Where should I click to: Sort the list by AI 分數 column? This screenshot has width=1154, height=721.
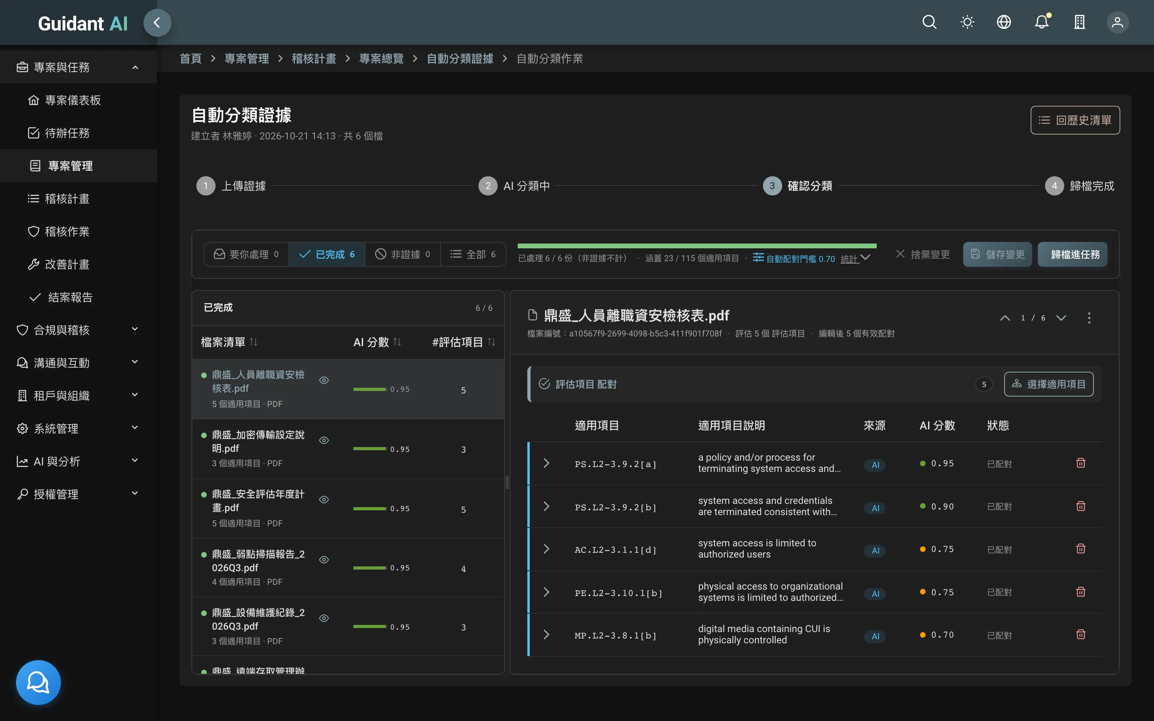[x=377, y=342]
